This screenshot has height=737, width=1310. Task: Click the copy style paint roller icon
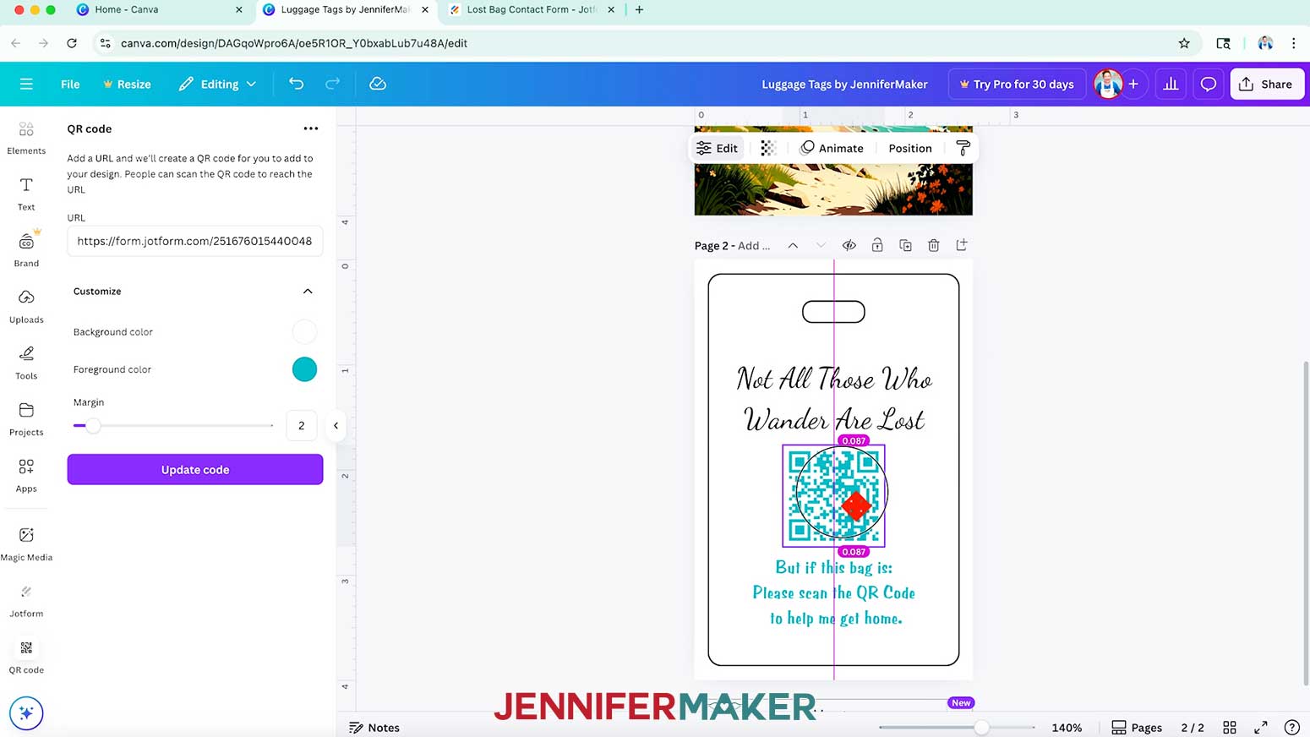963,148
